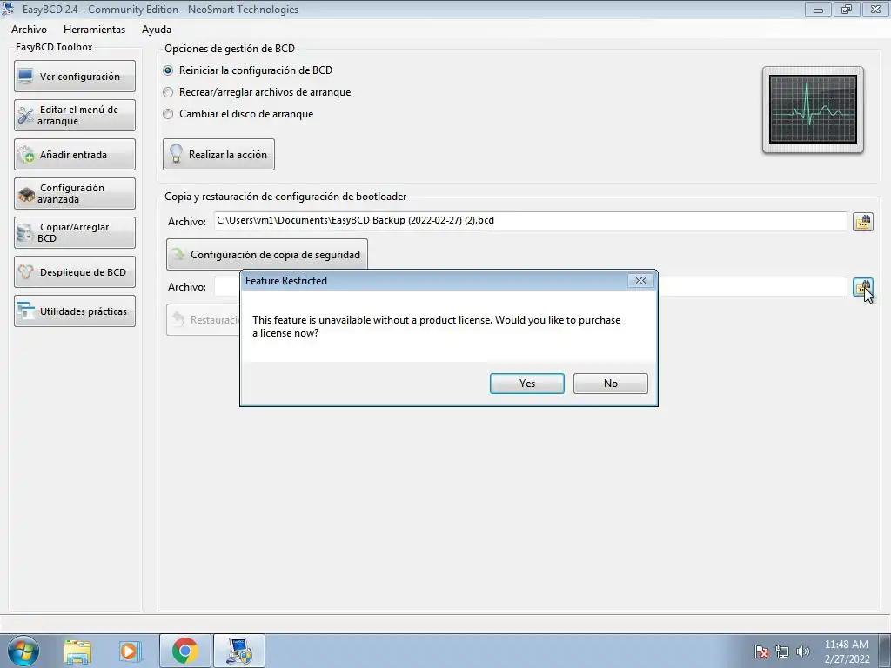
Task: Click green arrow icon on backup button
Action: (178, 254)
